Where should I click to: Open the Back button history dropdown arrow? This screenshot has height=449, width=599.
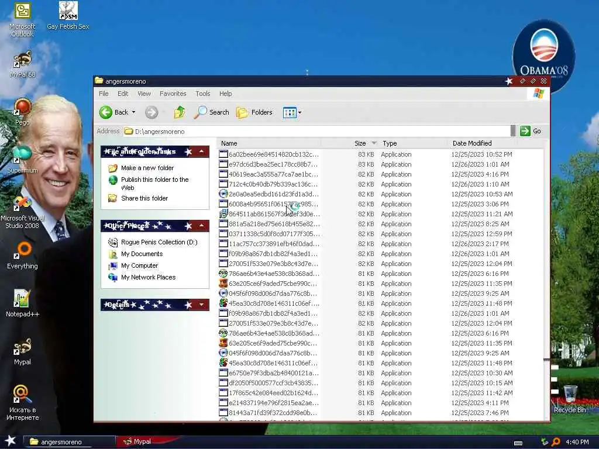[x=134, y=112]
